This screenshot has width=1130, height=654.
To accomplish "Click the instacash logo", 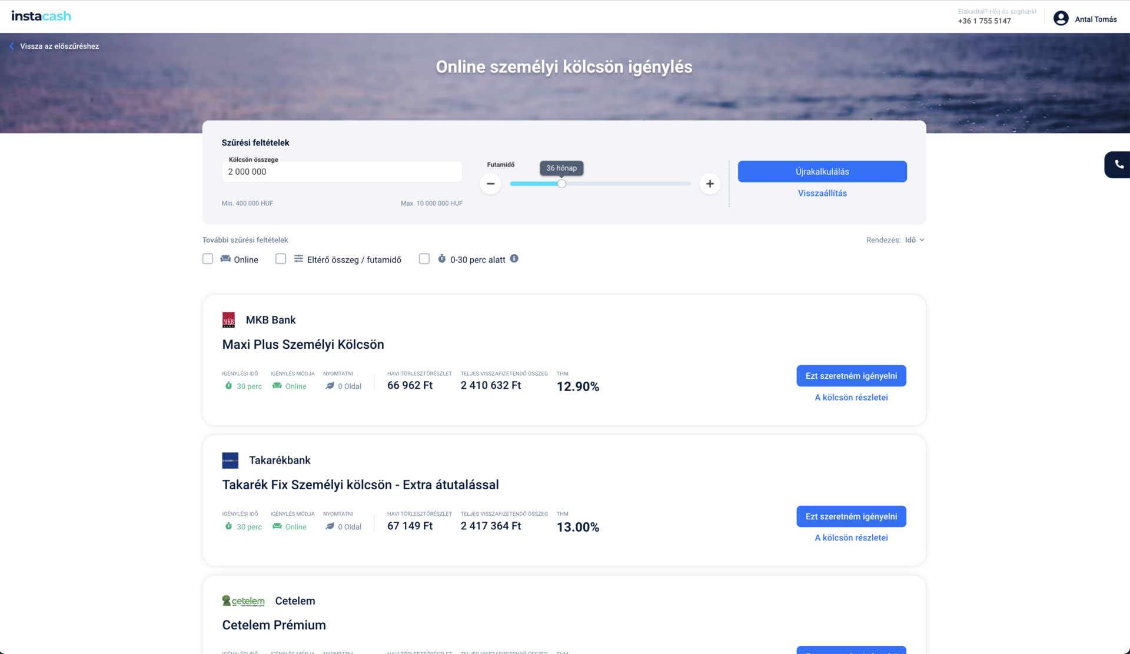I will coord(41,16).
